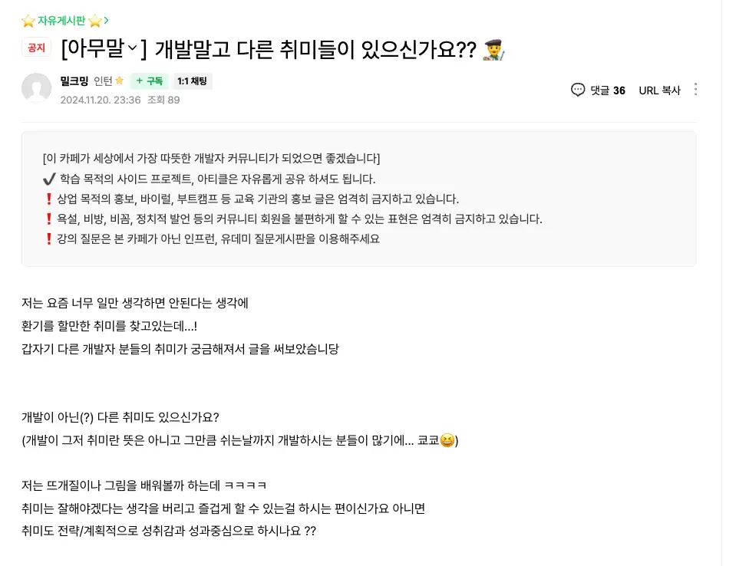This screenshot has width=749, height=566.
Task: Click the laughing emoji after 쿄쿄
Action: pos(447,441)
